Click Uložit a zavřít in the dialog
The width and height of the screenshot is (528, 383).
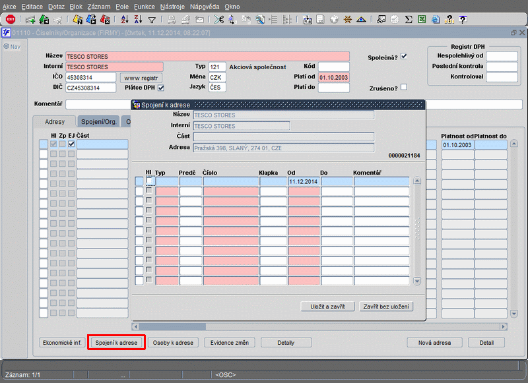click(x=327, y=307)
